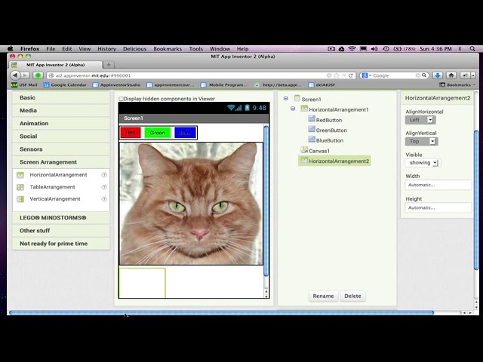Select the VerticalArrangement palette icon
This screenshot has width=483, height=362.
pos(20,199)
